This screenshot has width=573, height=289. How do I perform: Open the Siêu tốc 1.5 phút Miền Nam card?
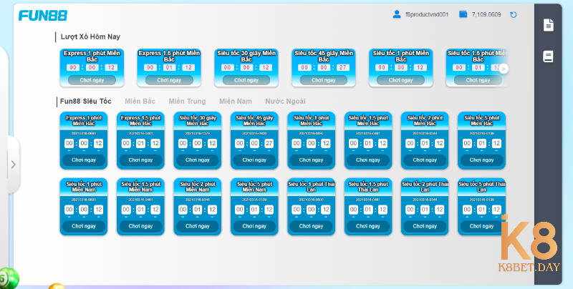[140, 204]
